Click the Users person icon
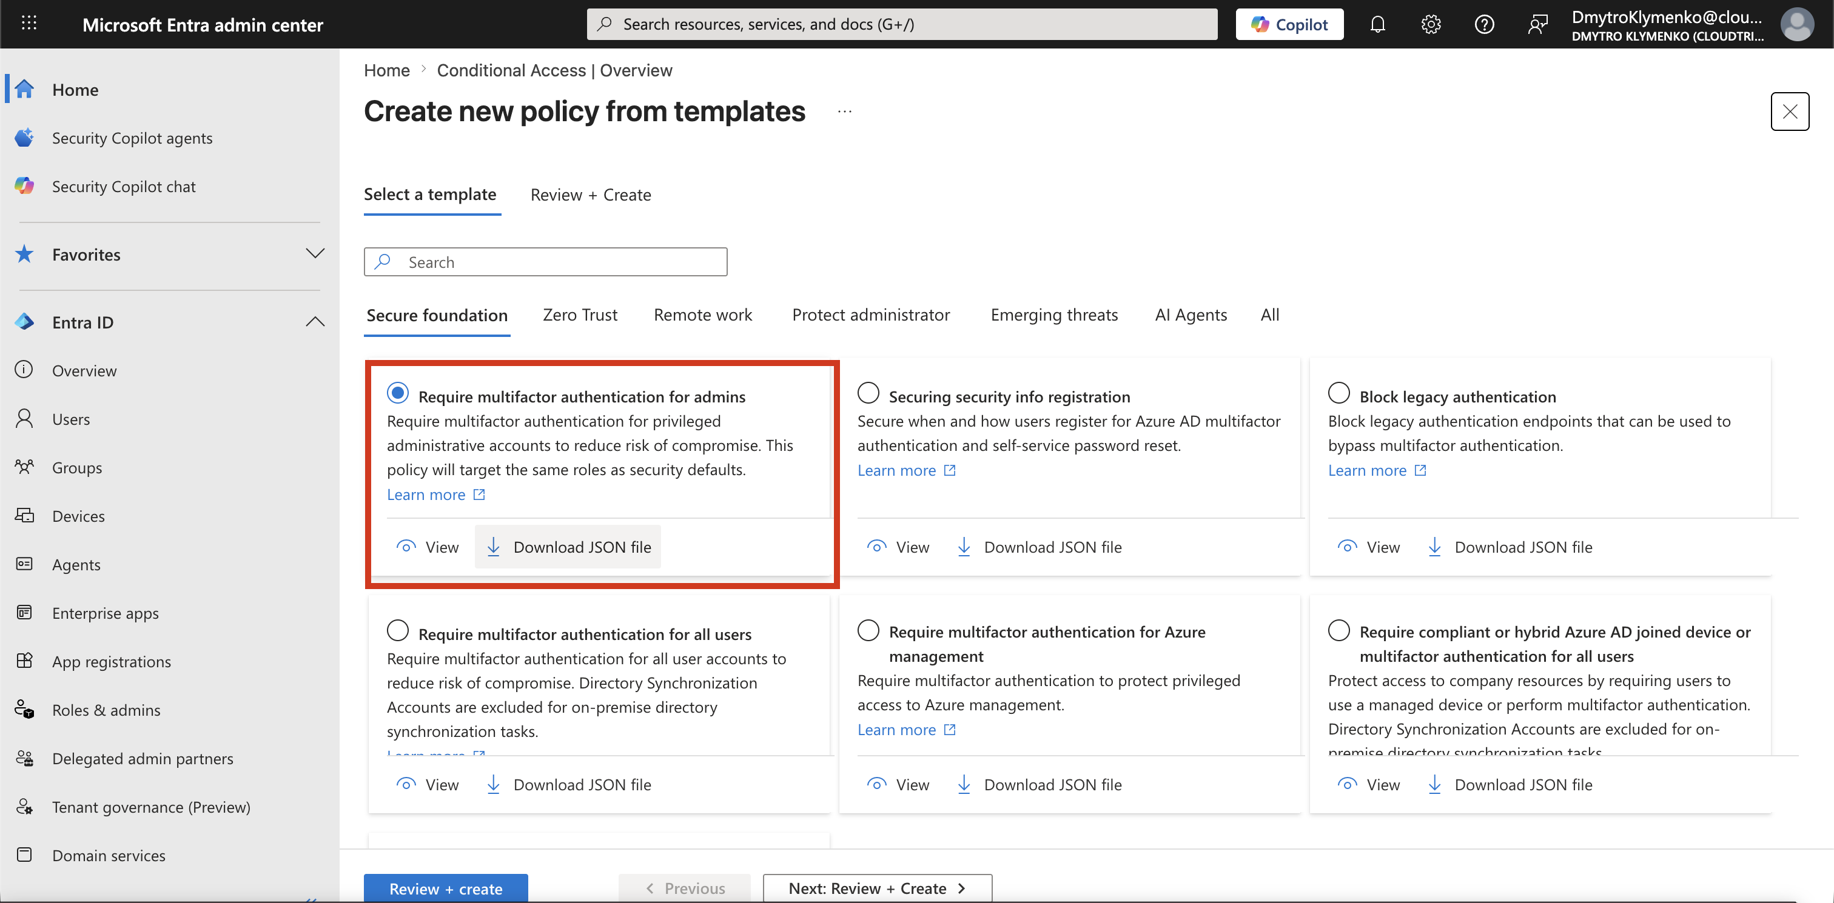 24,418
